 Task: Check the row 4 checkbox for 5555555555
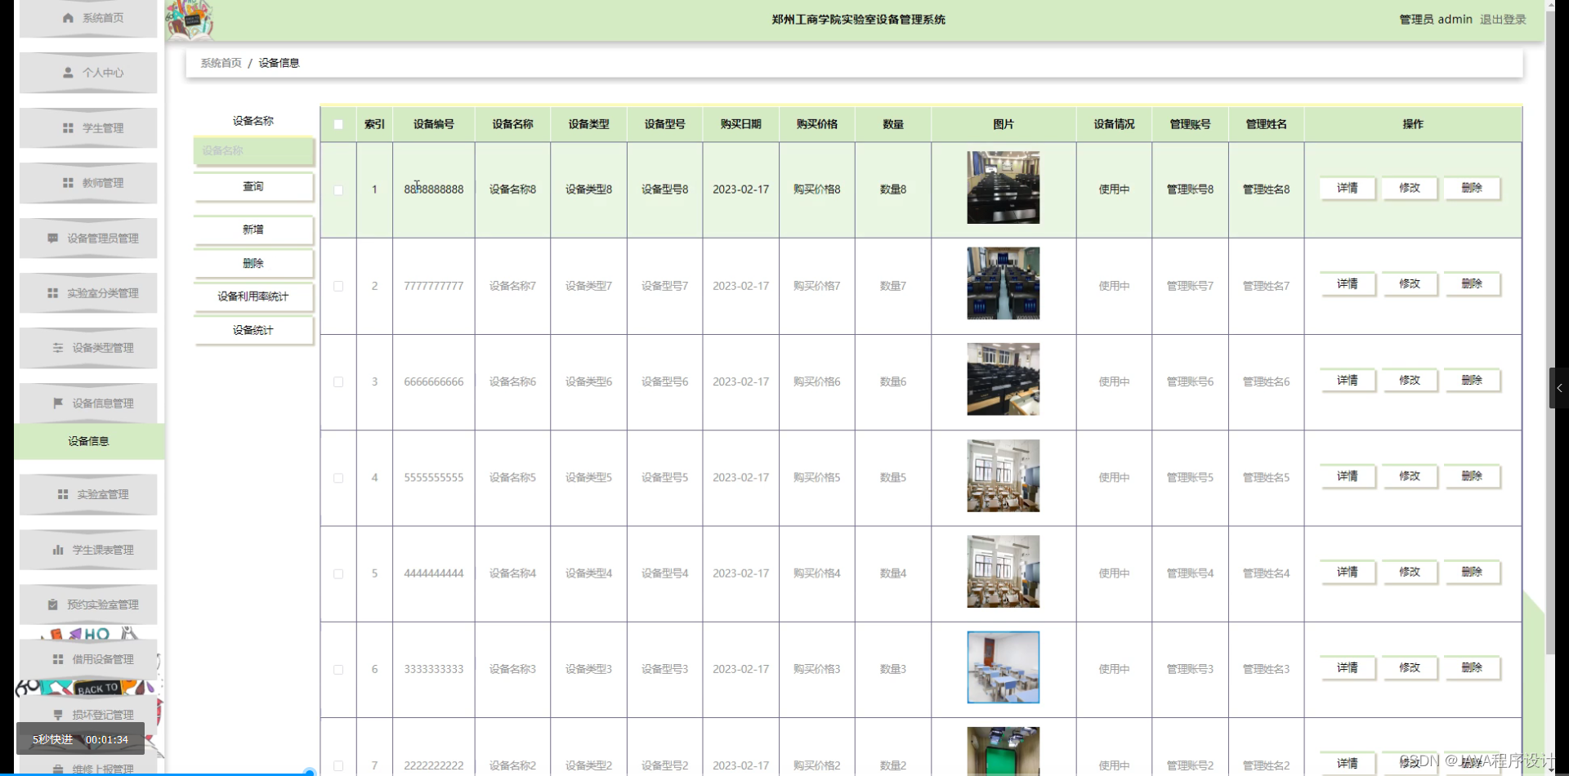point(338,479)
